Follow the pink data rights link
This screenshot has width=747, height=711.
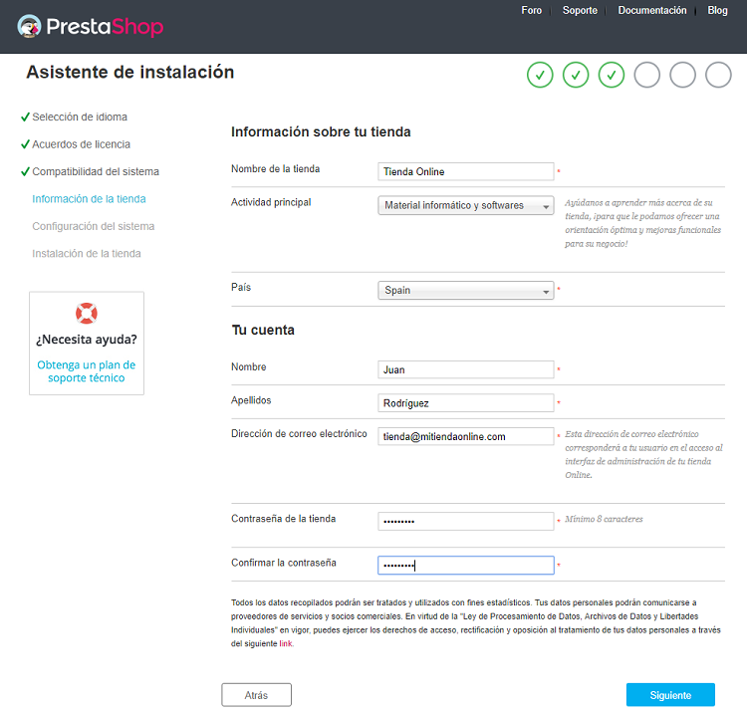coord(286,643)
